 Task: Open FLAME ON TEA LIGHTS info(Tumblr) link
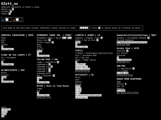point(7,64)
